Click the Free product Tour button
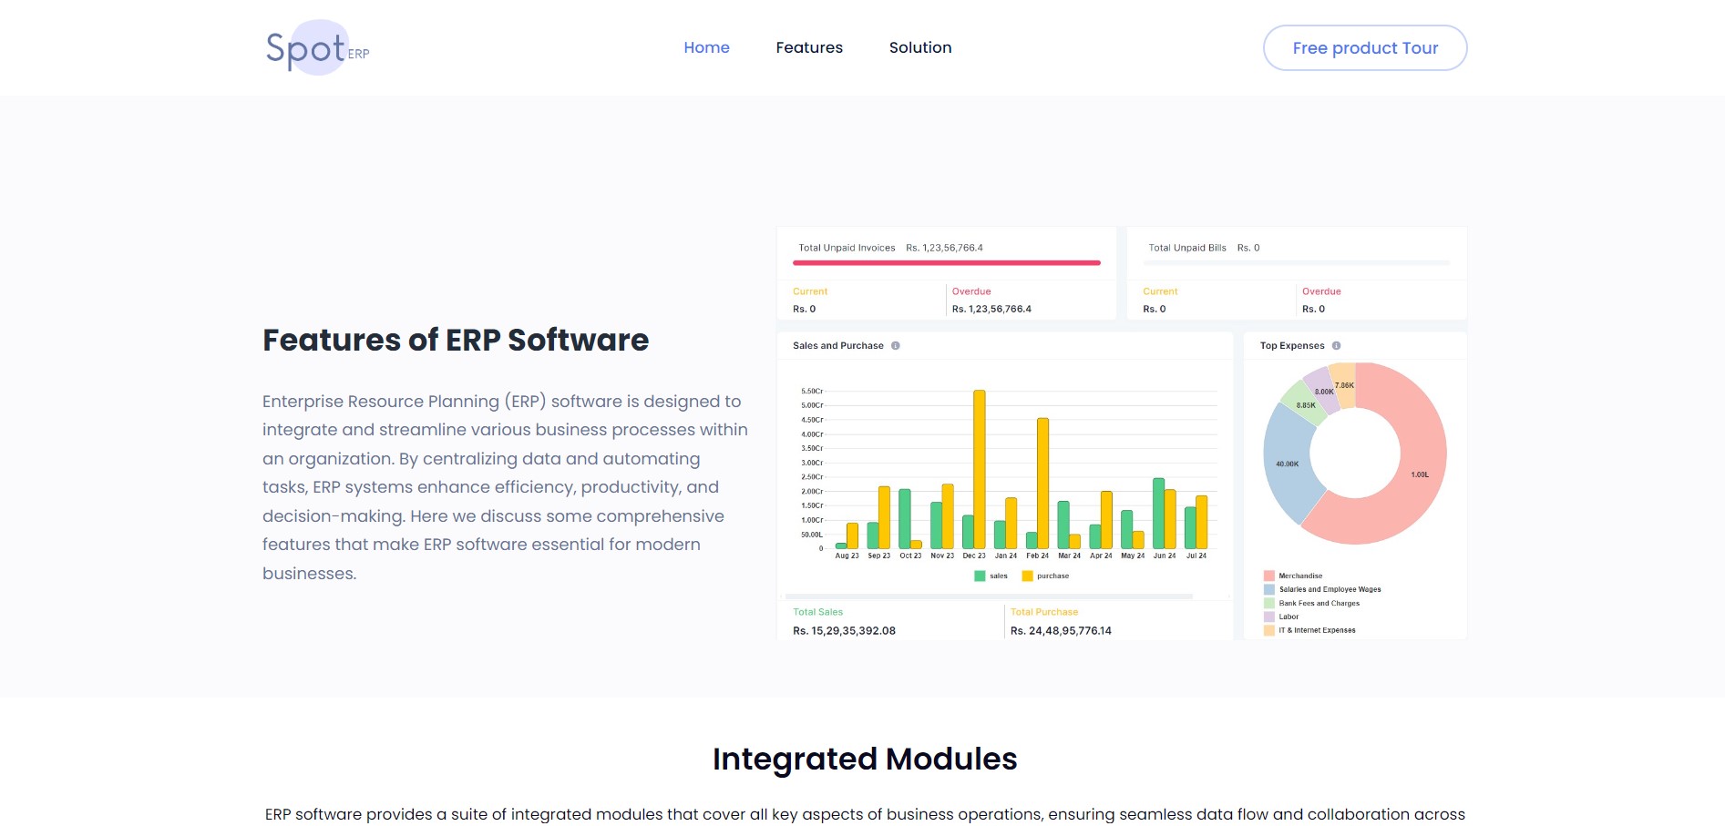This screenshot has height=826, width=1725. coord(1364,47)
